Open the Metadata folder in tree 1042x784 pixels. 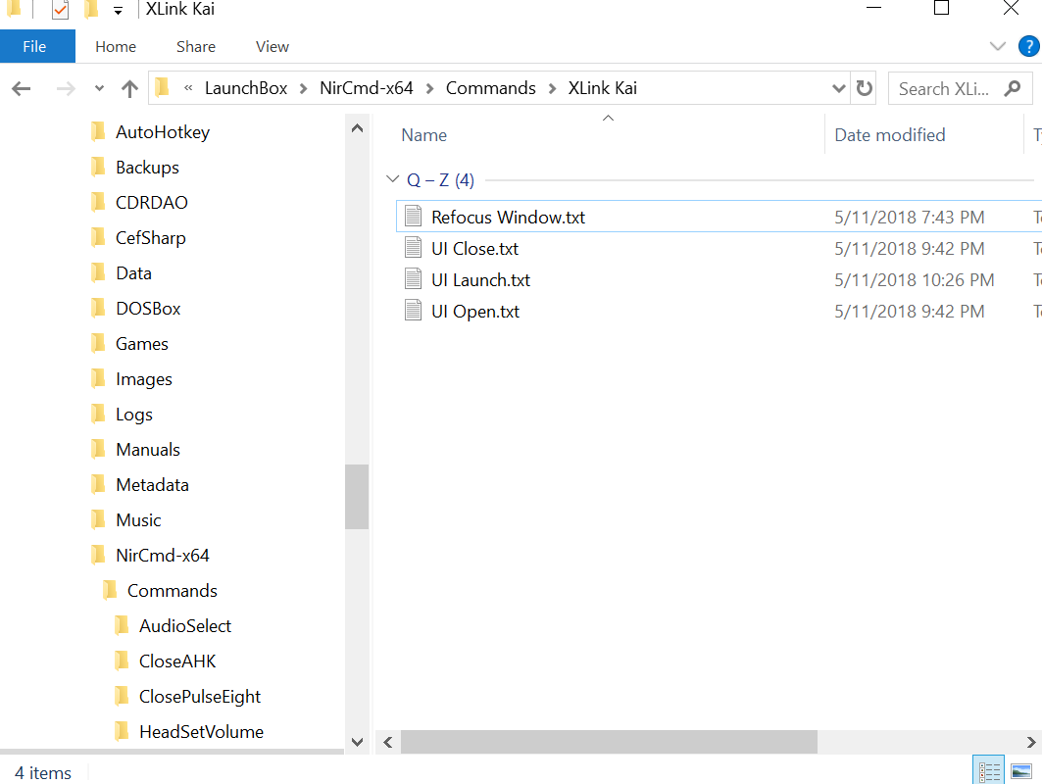pyautogui.click(x=152, y=484)
